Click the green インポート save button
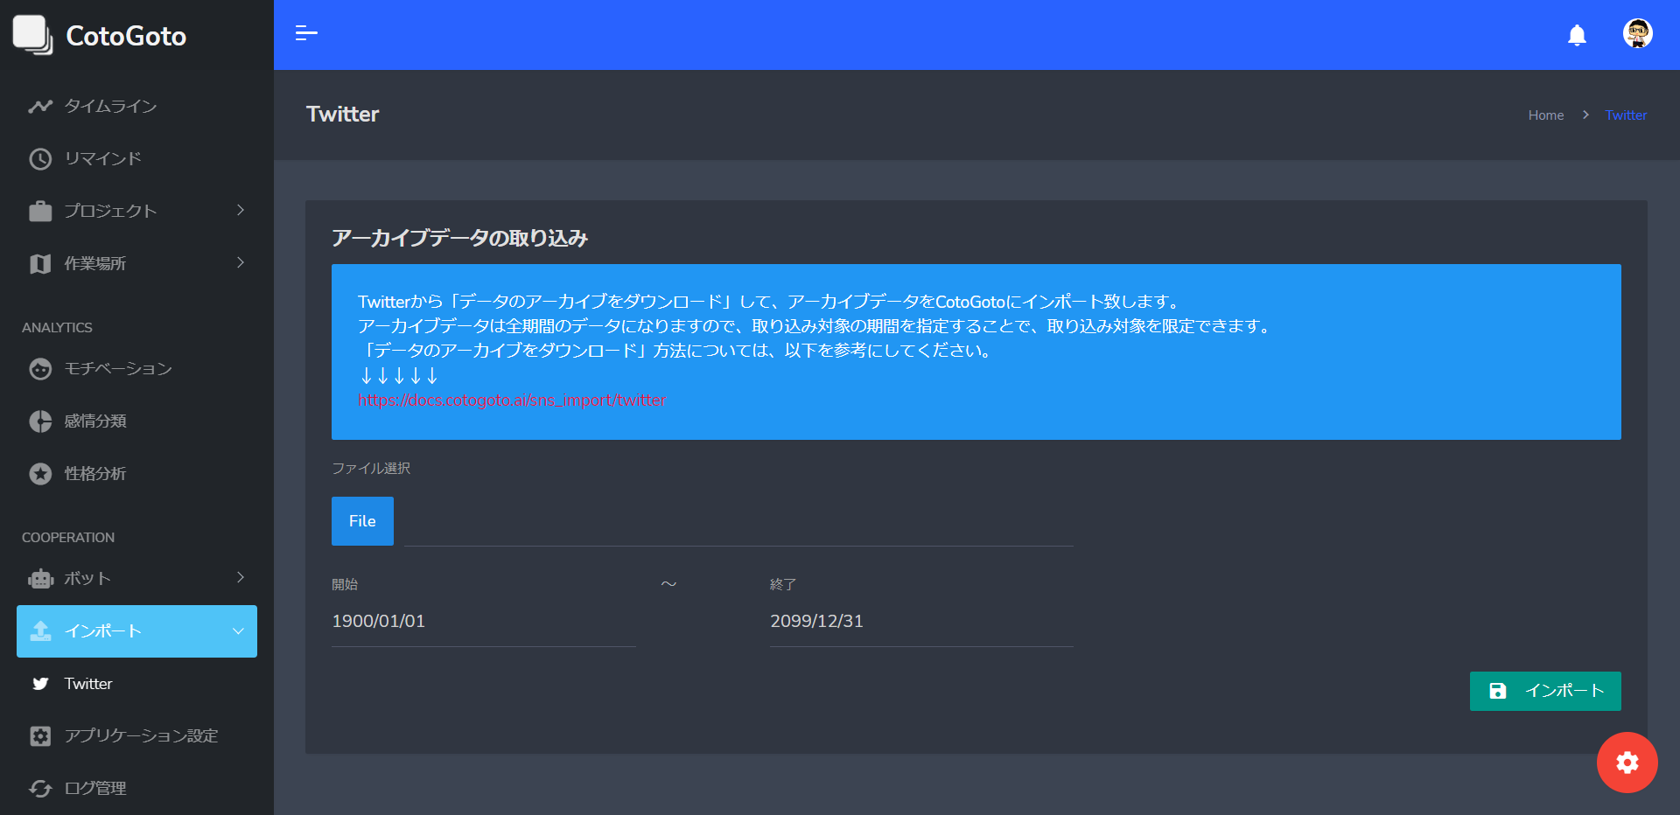This screenshot has width=1680, height=815. click(x=1544, y=691)
